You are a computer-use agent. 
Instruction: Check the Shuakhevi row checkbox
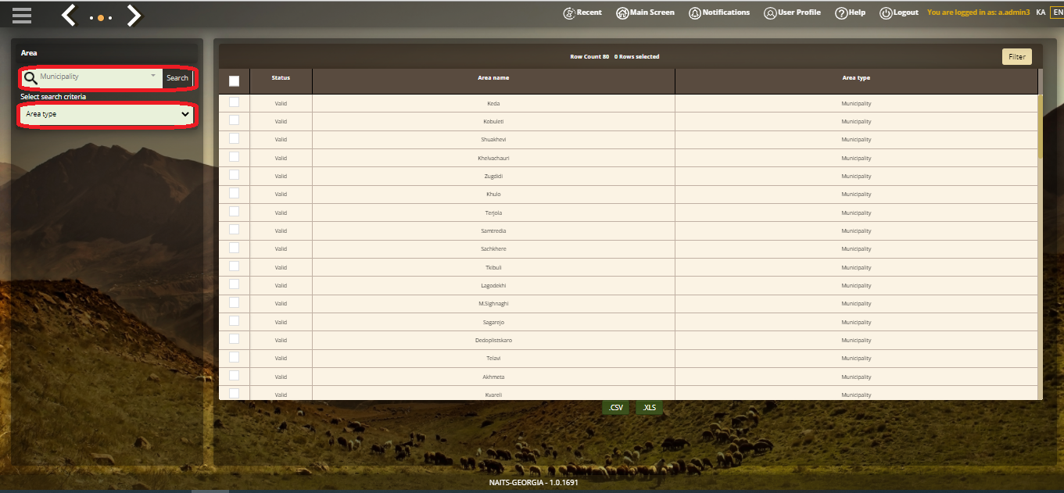[234, 138]
